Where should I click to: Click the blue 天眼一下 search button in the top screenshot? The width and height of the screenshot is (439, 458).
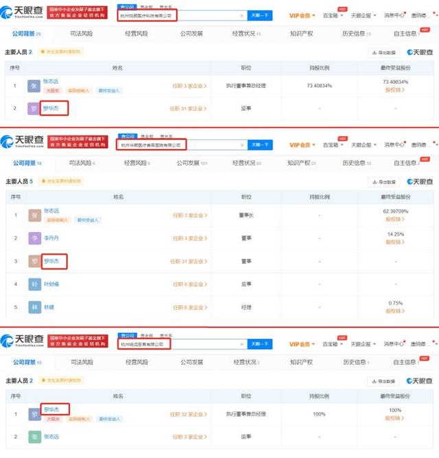tap(260, 15)
